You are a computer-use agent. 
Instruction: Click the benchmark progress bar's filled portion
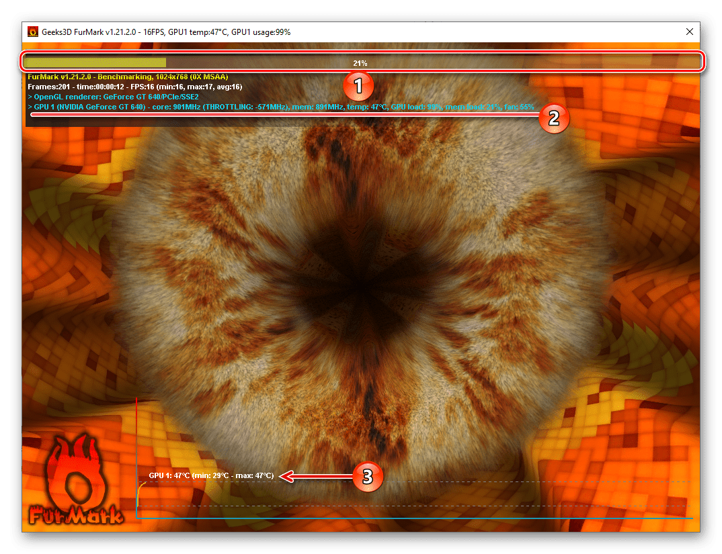94,62
